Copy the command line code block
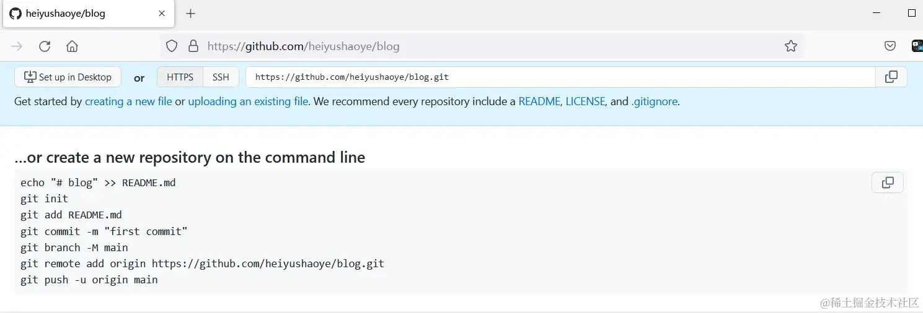This screenshot has height=313, width=923. [888, 182]
